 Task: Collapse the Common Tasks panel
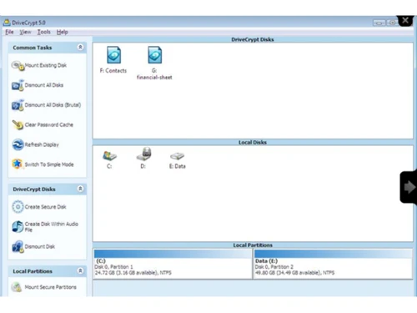click(x=80, y=48)
